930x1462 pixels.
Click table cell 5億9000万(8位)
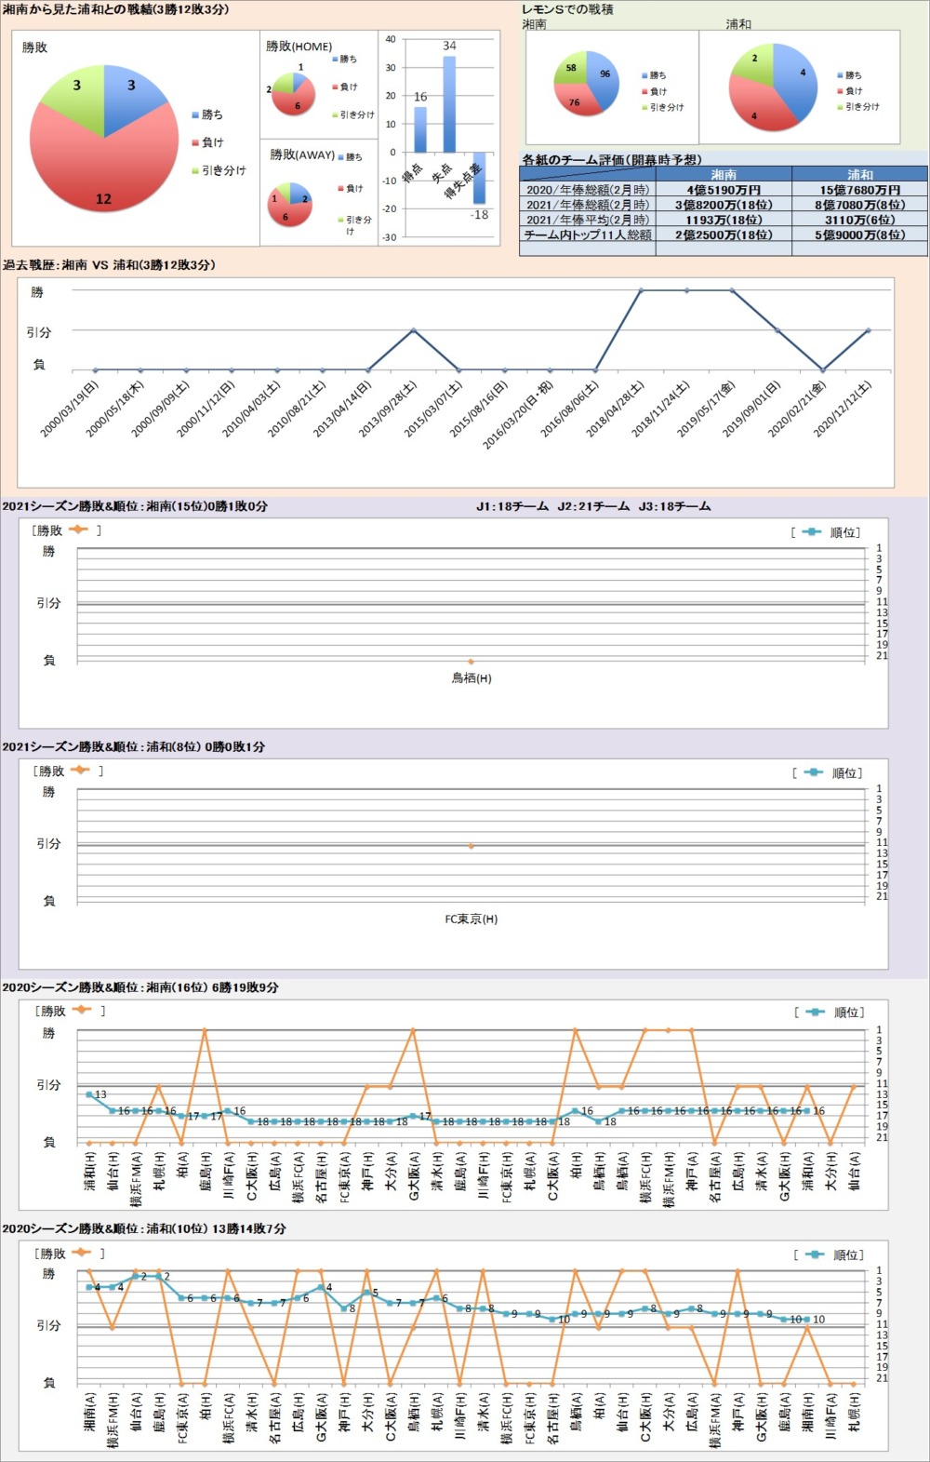click(859, 235)
